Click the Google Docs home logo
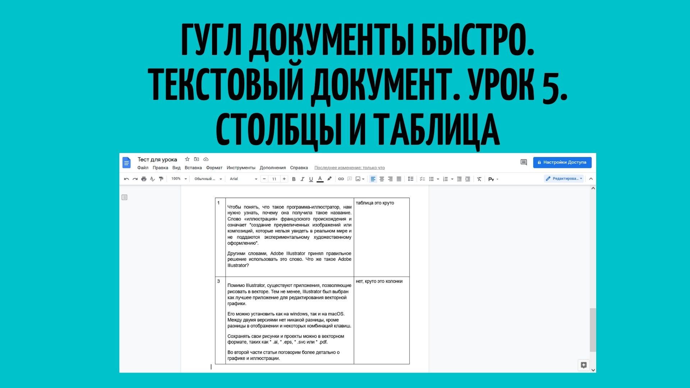The height and width of the screenshot is (388, 690). pyautogui.click(x=126, y=162)
